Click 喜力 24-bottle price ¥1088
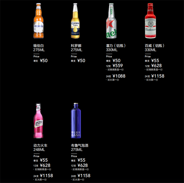Viewport: 184px width, 183px height. tap(119, 76)
